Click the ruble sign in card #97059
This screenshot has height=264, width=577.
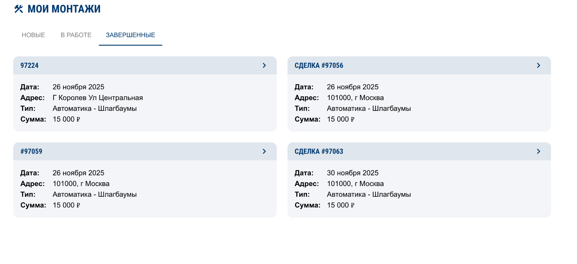click(78, 205)
